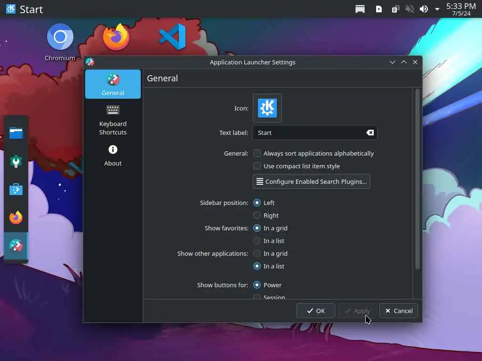Screen dimensions: 482x361
Task: Open the virtual keyboard tray icon
Action: click(360, 9)
